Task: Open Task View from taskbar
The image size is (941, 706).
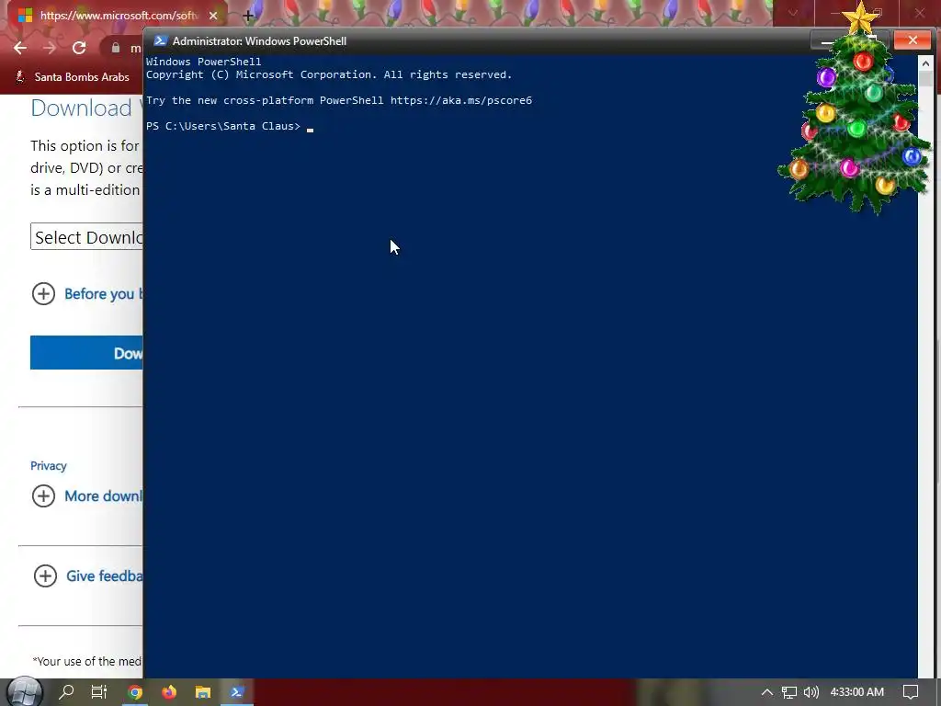Action: coord(99,692)
